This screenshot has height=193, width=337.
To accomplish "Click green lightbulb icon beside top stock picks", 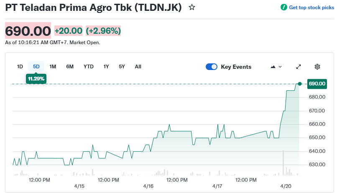I will point(284,8).
